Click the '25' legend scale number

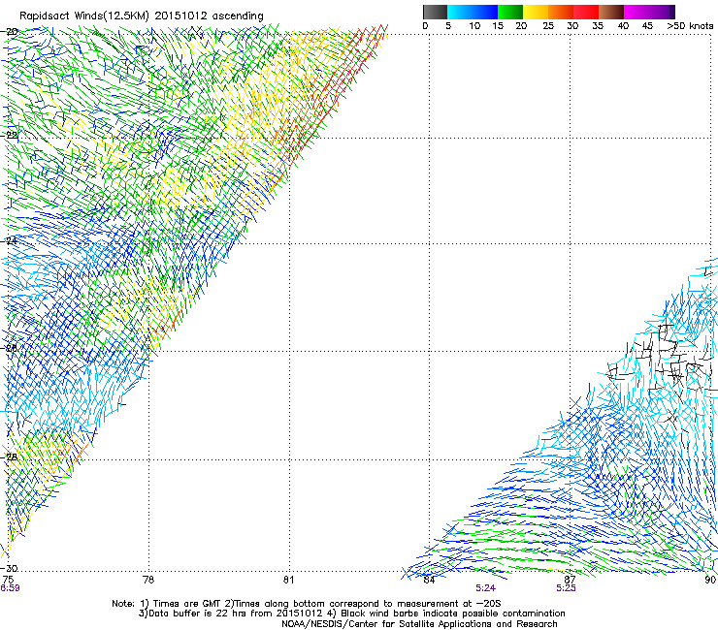[548, 26]
